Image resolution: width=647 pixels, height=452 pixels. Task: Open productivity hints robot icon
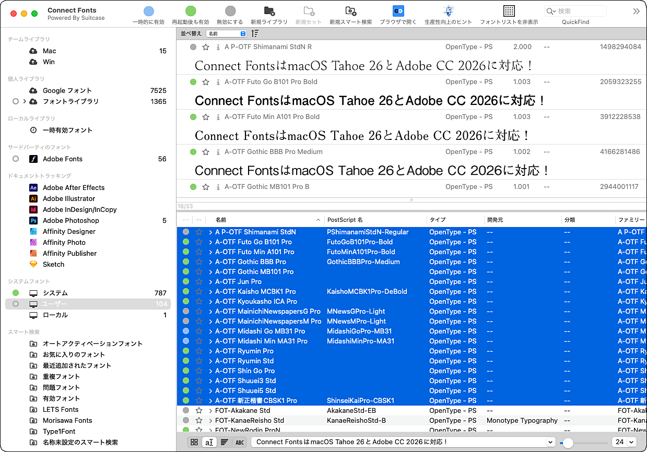tap(448, 11)
